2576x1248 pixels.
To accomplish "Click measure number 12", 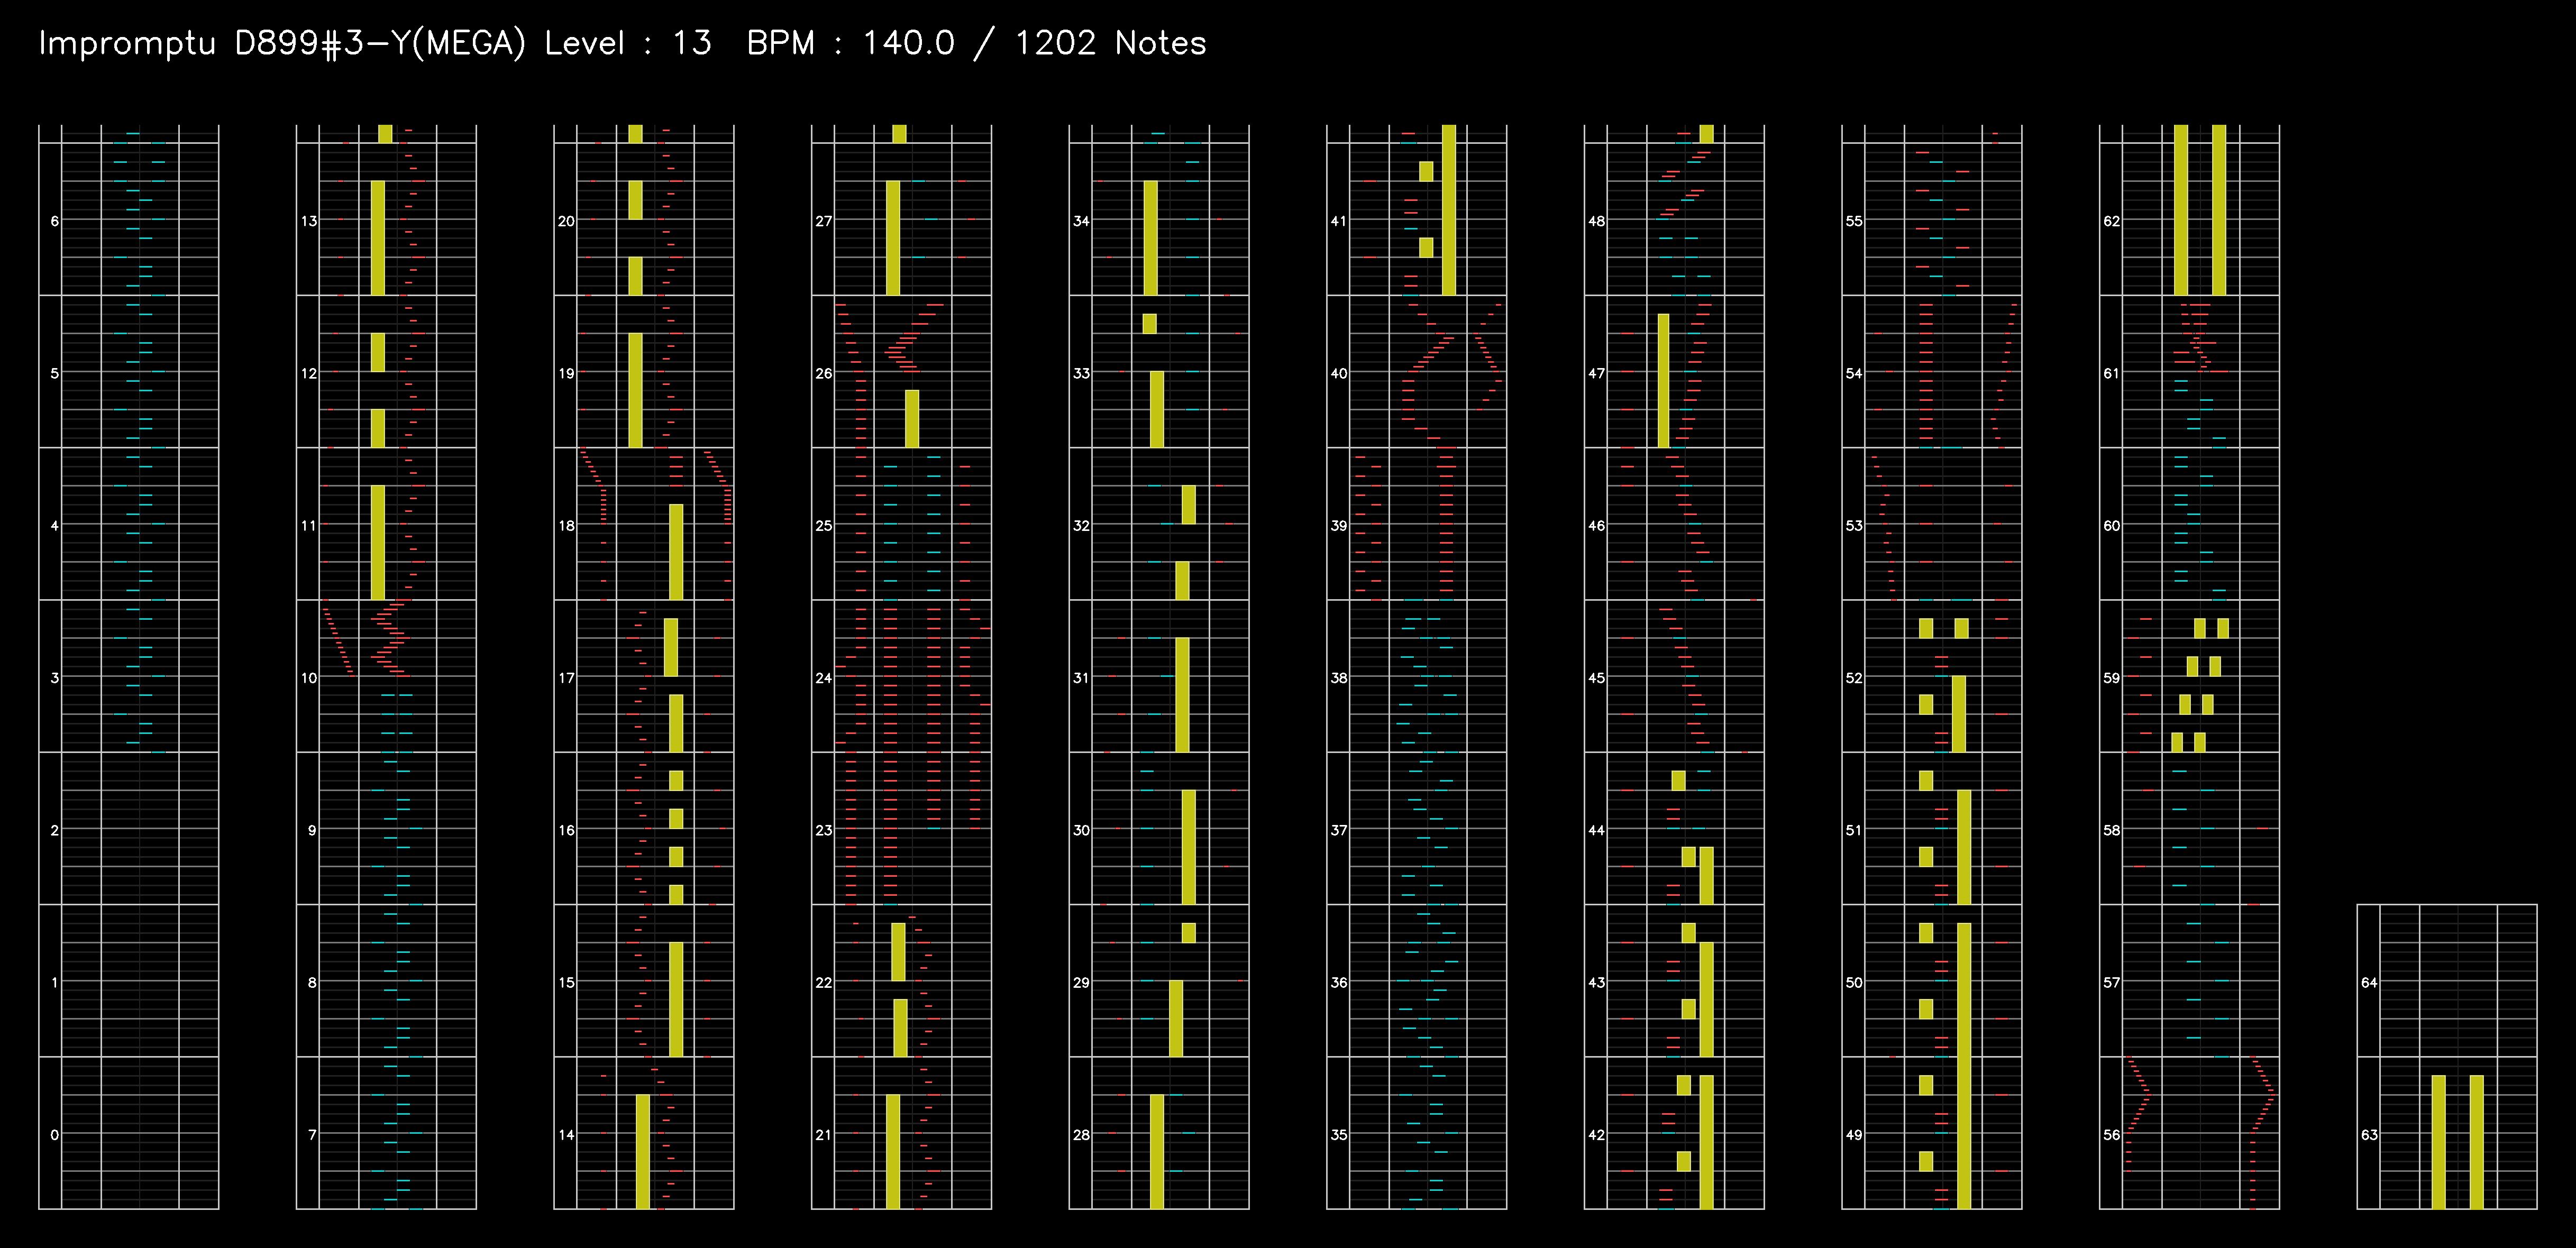I will click(x=309, y=373).
